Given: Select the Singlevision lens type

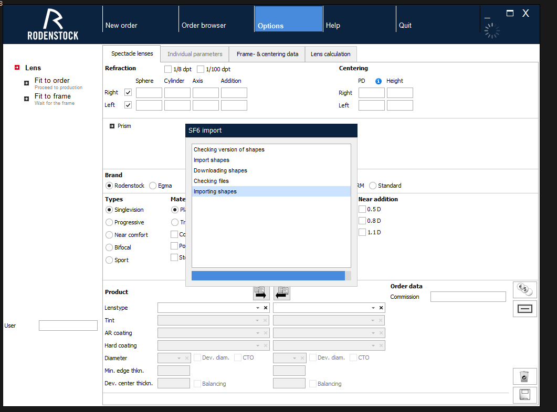Looking at the screenshot, I should click(x=109, y=210).
